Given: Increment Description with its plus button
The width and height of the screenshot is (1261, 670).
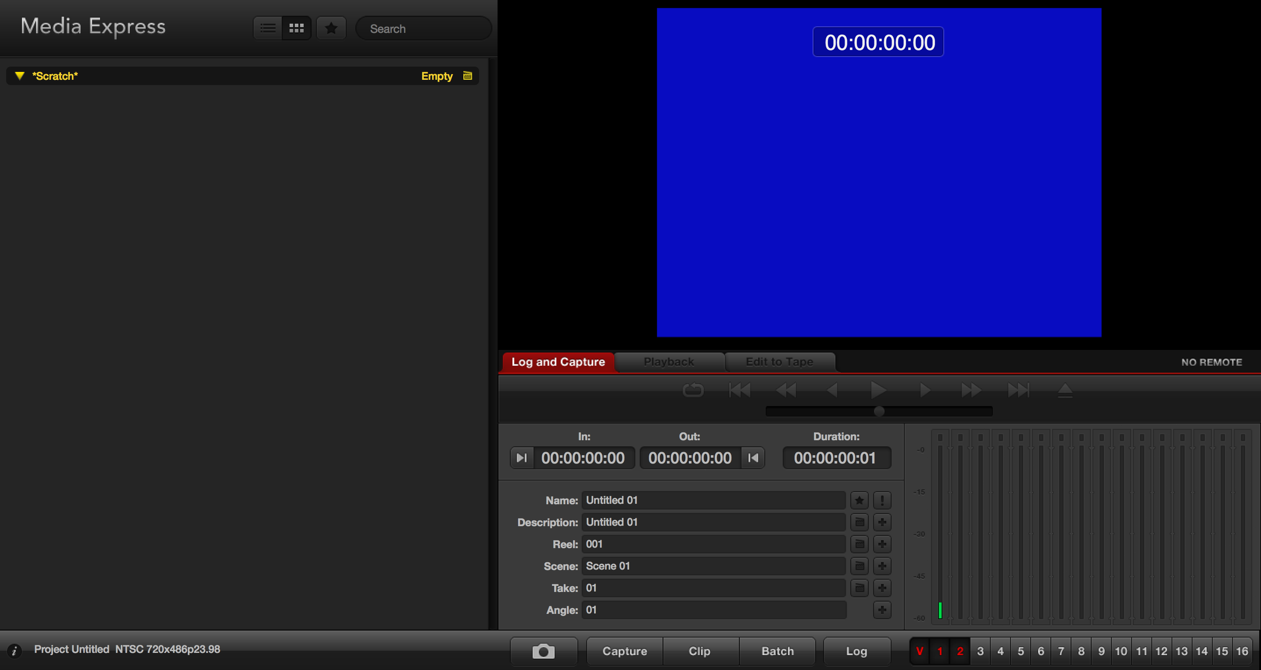Looking at the screenshot, I should 882,522.
